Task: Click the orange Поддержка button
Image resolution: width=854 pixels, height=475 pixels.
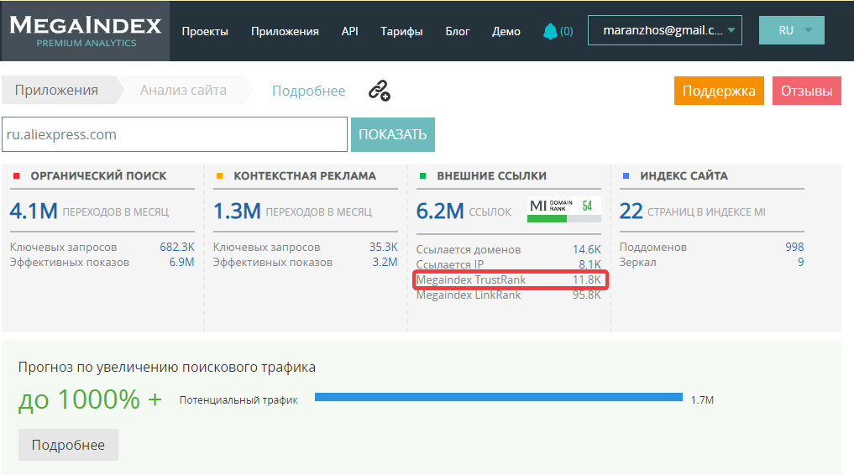Action: 719,91
